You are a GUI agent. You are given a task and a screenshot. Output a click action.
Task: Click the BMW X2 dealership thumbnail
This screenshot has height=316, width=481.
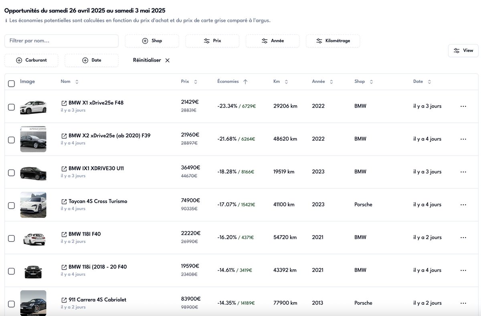pos(33,139)
